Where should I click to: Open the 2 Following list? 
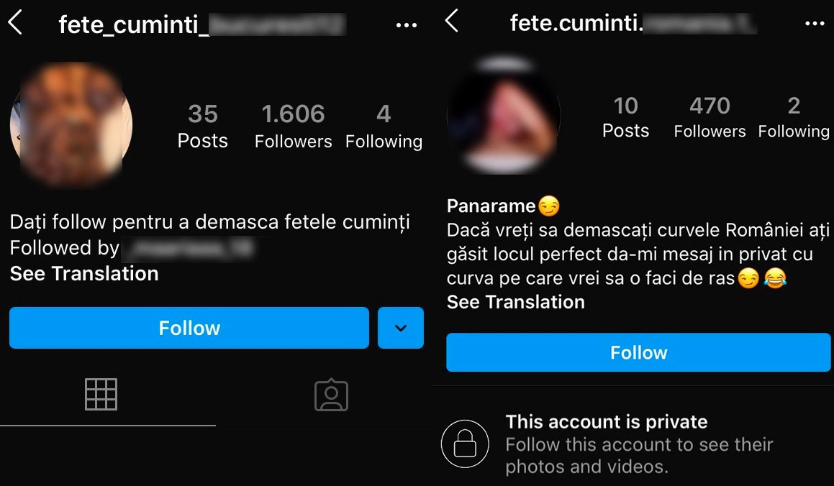[x=794, y=117]
